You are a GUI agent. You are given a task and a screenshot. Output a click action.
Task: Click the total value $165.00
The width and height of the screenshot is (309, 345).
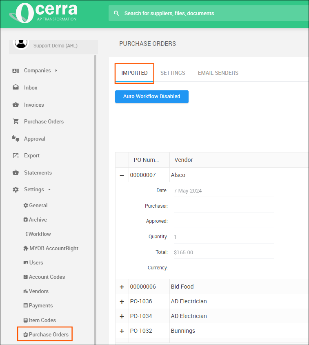coord(184,252)
